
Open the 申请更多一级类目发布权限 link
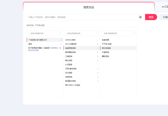click(x=45, y=49)
